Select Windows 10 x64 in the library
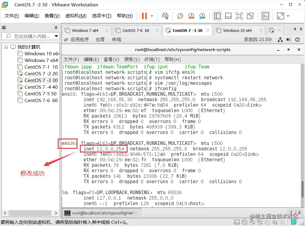Viewport: 305px width, 226px height. [38, 53]
